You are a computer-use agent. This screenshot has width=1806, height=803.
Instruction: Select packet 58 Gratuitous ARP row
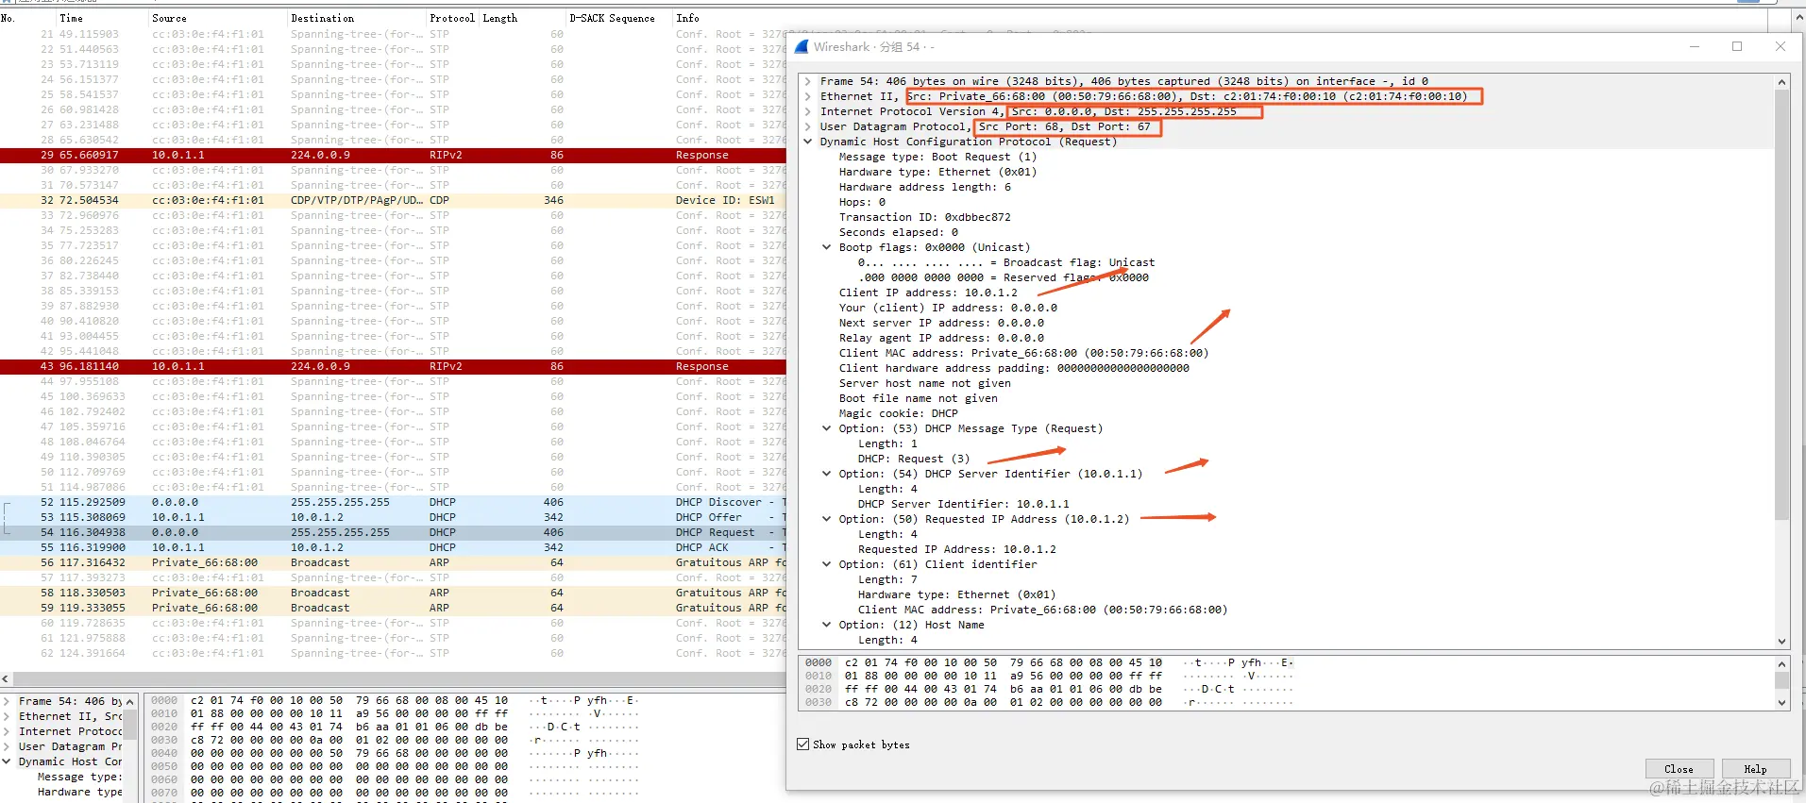[x=393, y=593]
